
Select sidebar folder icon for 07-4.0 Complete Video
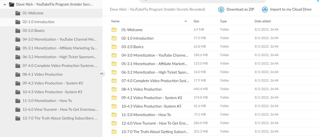coord(18,66)
